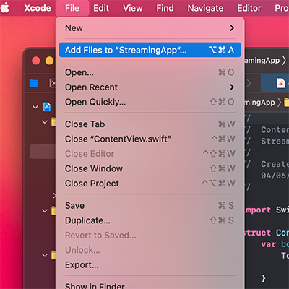
Task: Collapse the chevron above the var line level
Action: (x=45, y=211)
